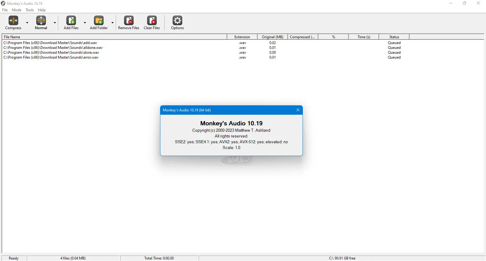Click the All rights reserved text
The image size is (486, 261).
pos(231,136)
